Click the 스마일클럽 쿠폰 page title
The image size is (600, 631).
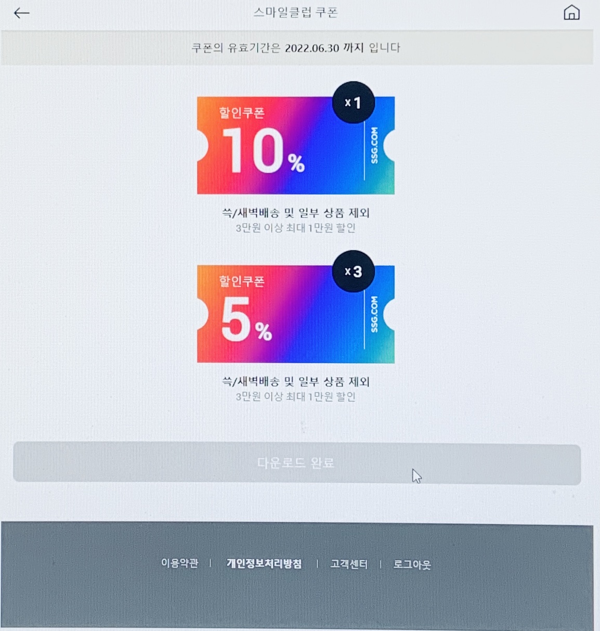[295, 12]
